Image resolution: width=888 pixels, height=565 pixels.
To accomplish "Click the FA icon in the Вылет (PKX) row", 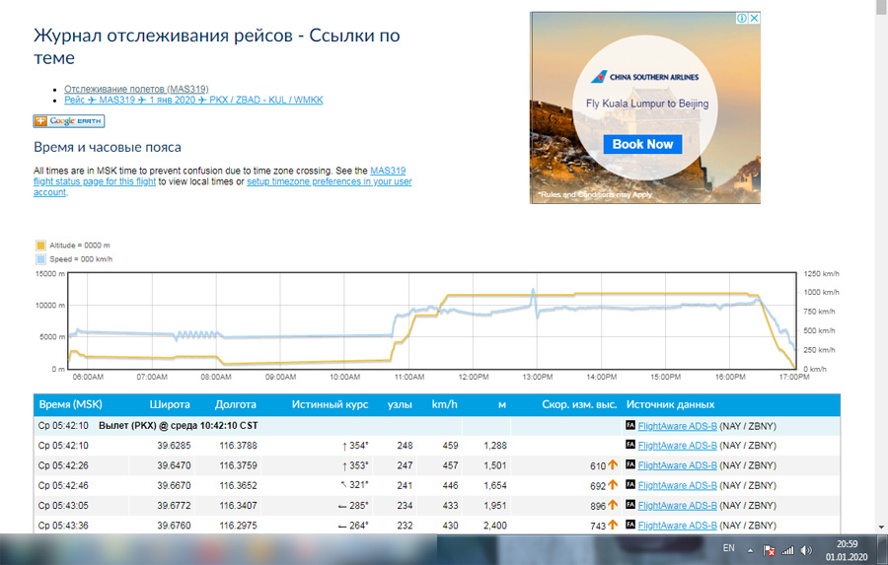I will 630,425.
